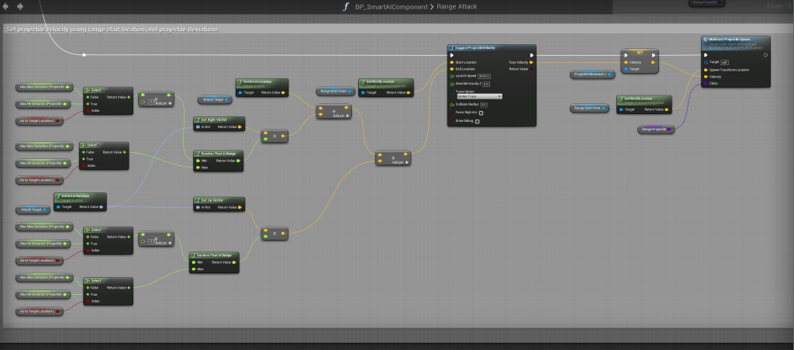The width and height of the screenshot is (794, 350).
Task: Click the Range Attack breadcrumb
Action: (456, 7)
